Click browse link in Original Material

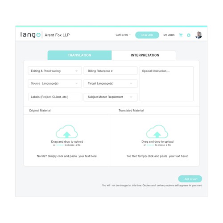pyautogui.click(x=60, y=145)
